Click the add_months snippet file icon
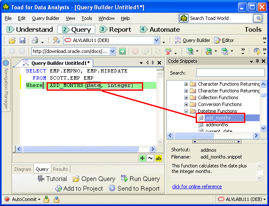Viewport: 269px width, 206px height. [200, 118]
